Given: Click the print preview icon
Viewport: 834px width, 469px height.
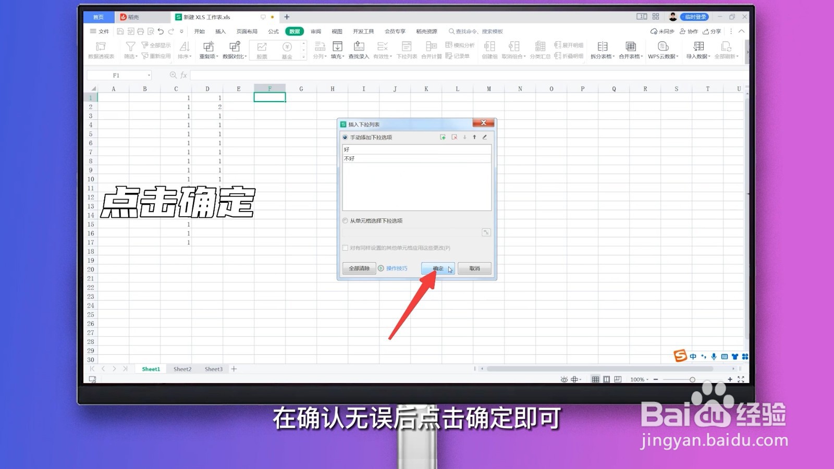Looking at the screenshot, I should (x=151, y=31).
